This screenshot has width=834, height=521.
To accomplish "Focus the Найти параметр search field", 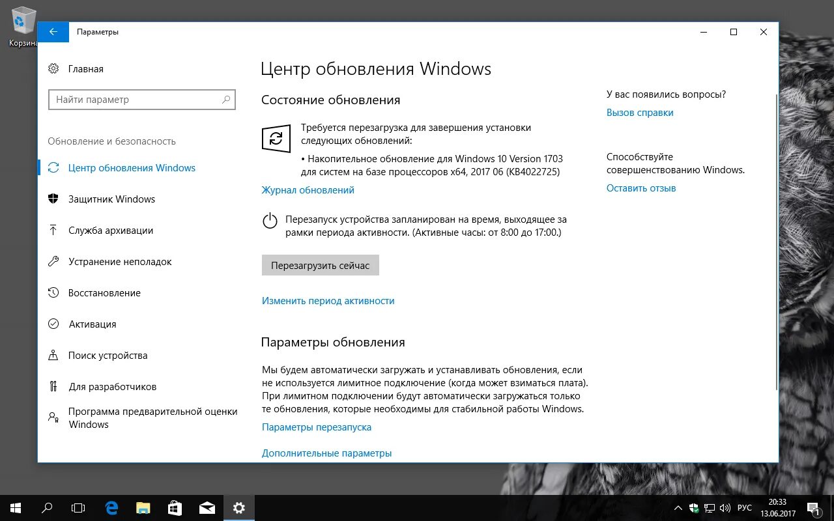I will tap(142, 100).
